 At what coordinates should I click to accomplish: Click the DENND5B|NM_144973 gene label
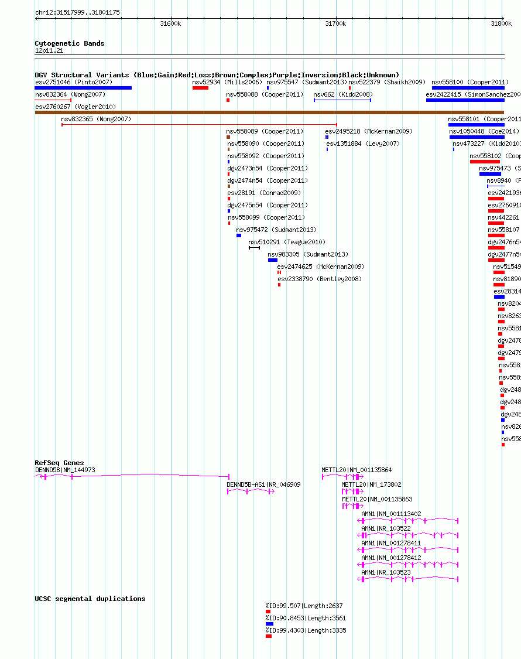pos(65,470)
